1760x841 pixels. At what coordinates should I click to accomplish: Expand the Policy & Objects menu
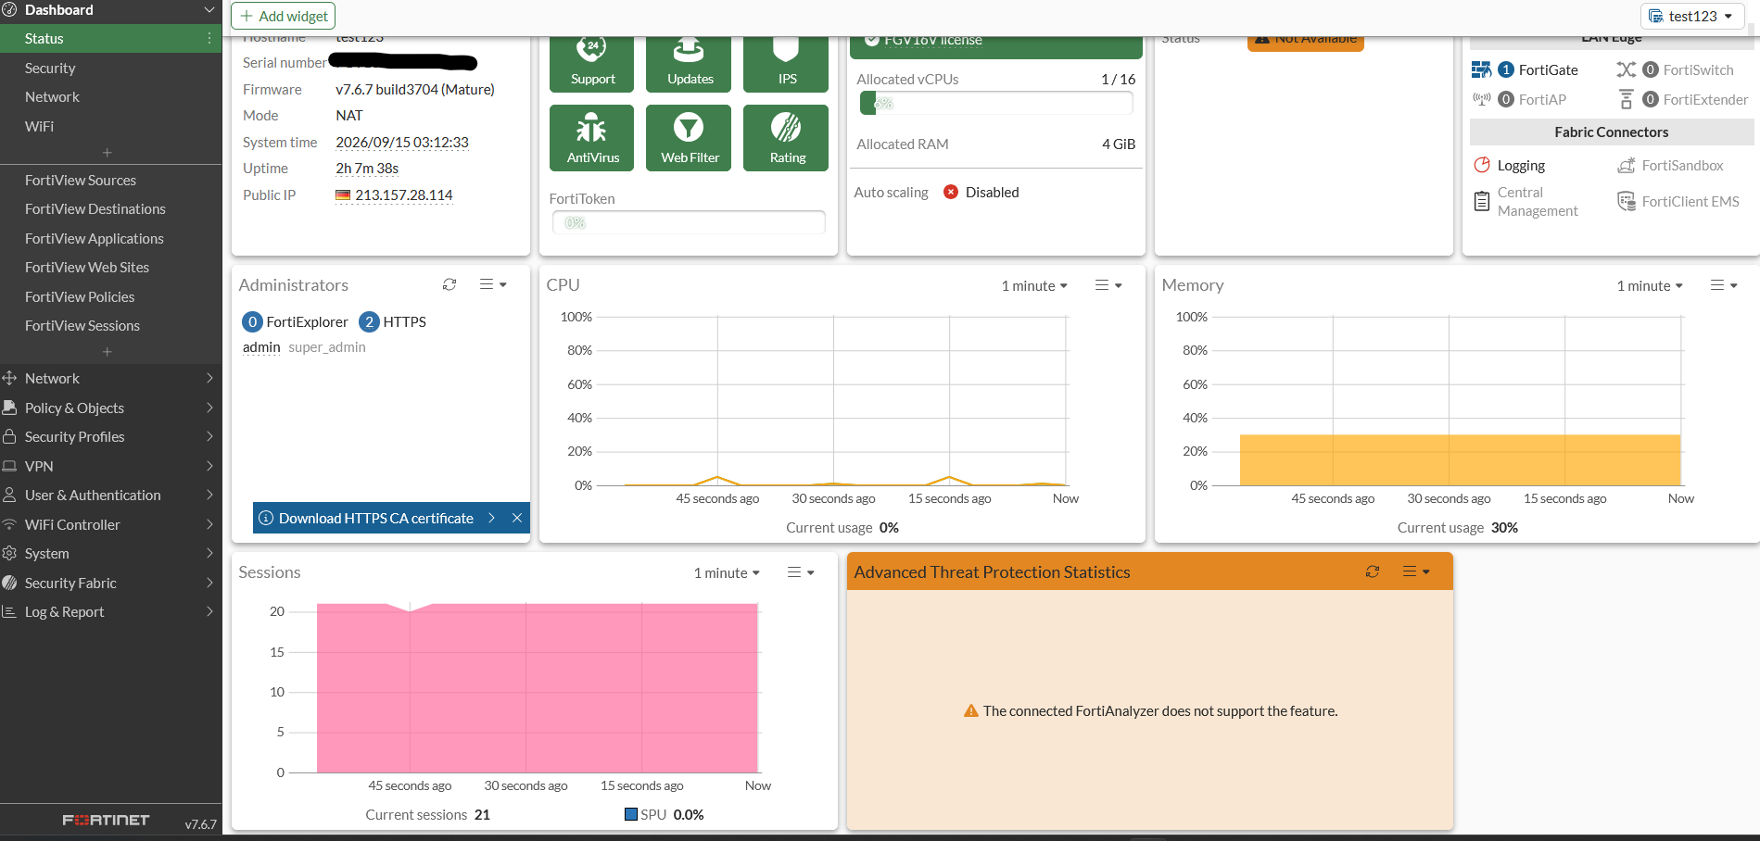click(110, 408)
